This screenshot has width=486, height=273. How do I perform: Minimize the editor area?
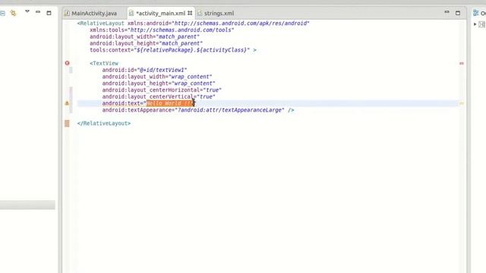447,12
